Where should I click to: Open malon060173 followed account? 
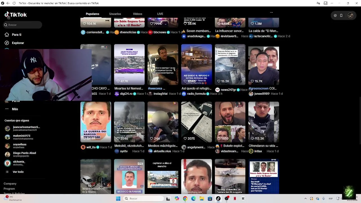(x=19, y=137)
